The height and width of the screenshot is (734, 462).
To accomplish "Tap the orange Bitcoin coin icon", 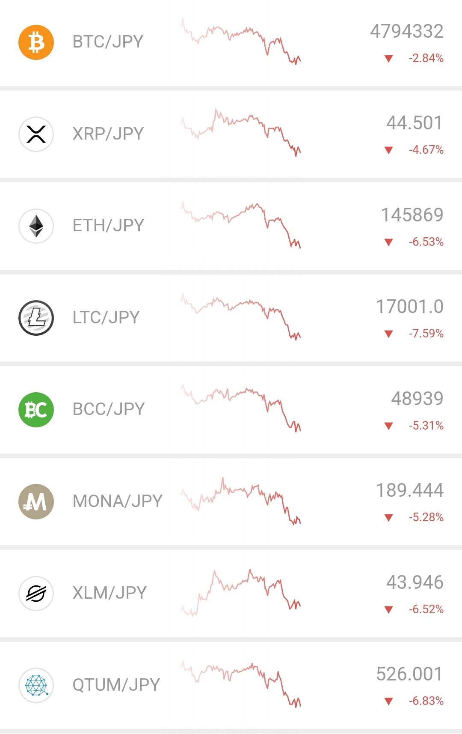I will 36,42.
